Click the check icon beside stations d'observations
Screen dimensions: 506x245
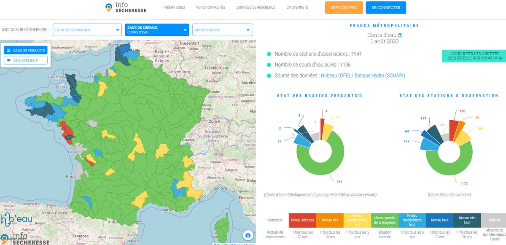[269, 54]
